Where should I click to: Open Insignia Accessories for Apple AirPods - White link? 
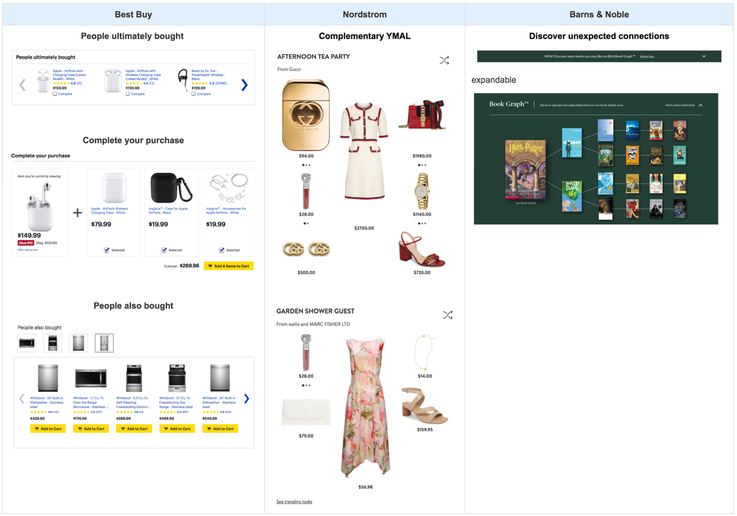[x=226, y=210]
